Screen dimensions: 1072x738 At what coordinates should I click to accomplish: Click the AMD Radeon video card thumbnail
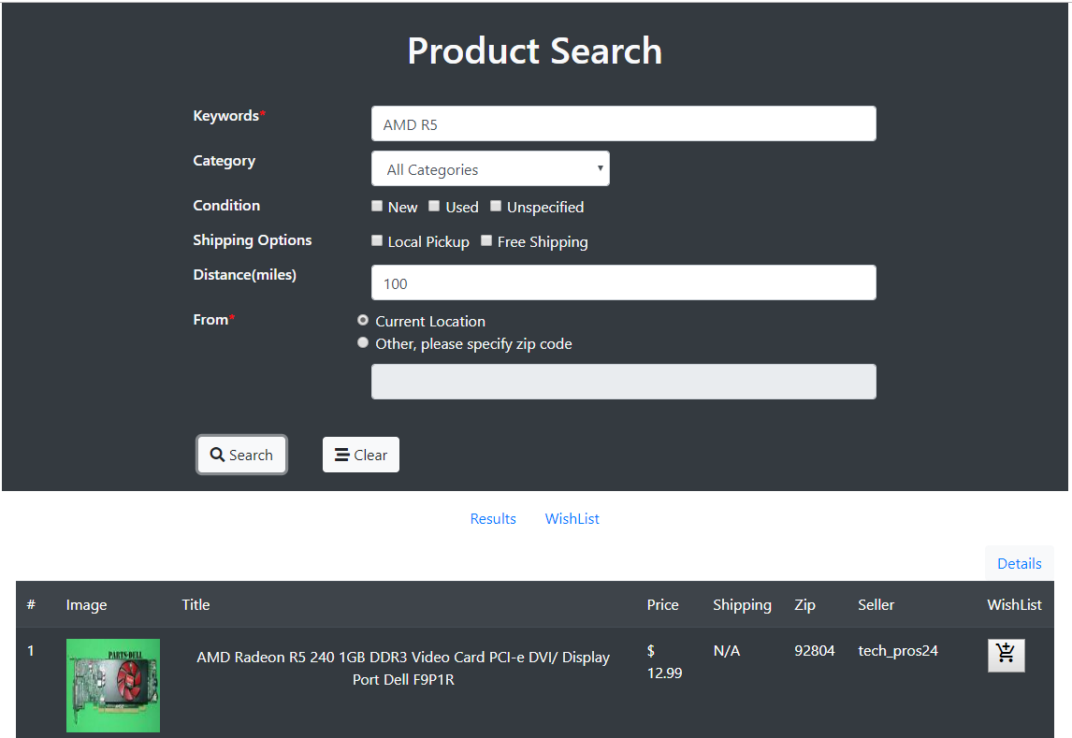tap(113, 686)
